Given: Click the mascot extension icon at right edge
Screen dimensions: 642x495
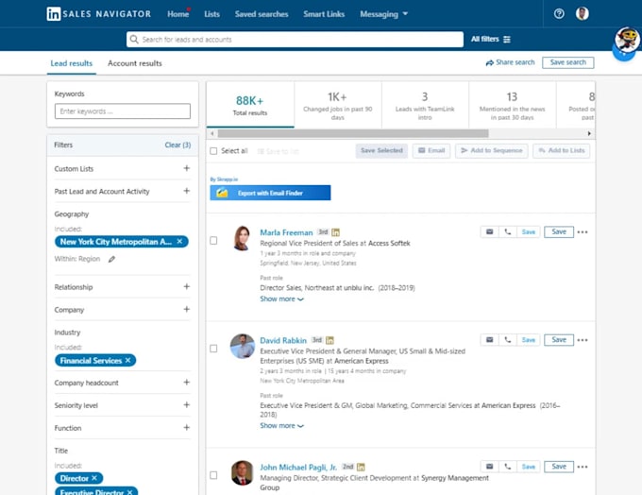Looking at the screenshot, I should click(x=627, y=41).
